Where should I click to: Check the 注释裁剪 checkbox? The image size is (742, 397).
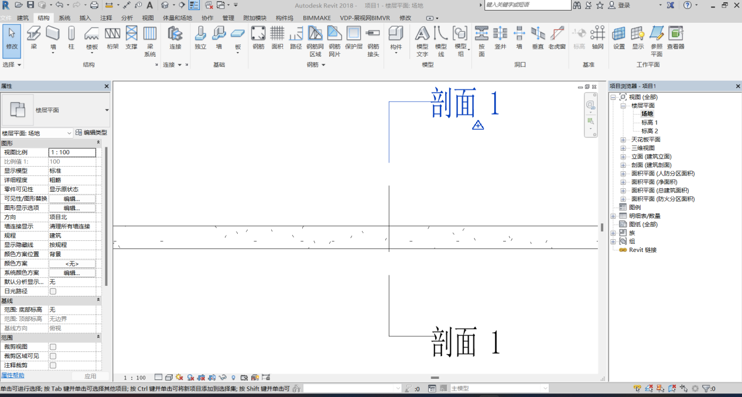53,365
